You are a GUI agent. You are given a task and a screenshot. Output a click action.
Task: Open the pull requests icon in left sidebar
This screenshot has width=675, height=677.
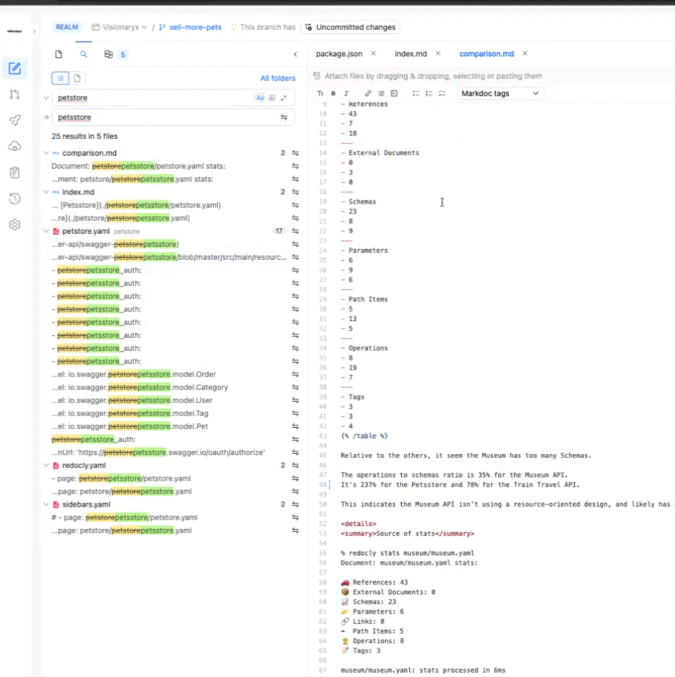point(15,94)
